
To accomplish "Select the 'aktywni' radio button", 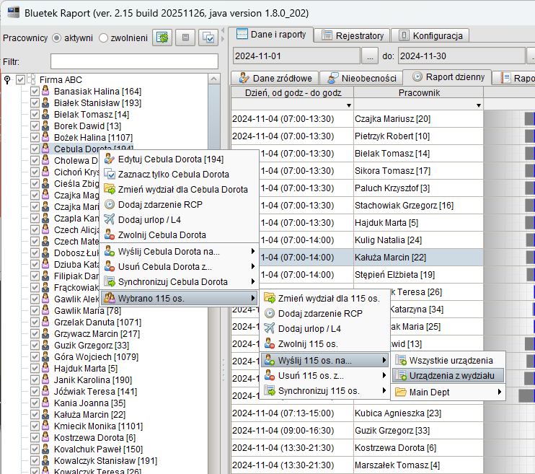I will tap(57, 38).
